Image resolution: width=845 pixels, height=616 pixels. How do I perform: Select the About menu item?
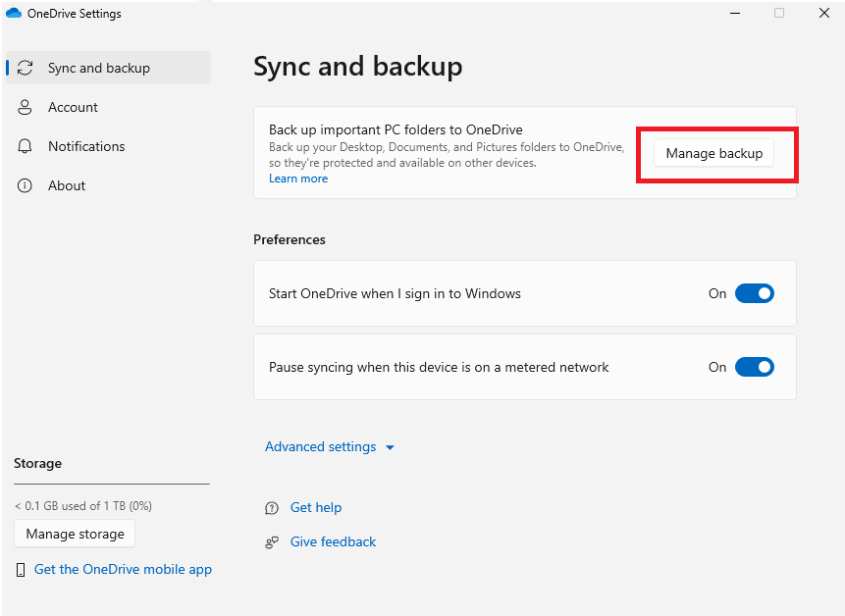[67, 186]
